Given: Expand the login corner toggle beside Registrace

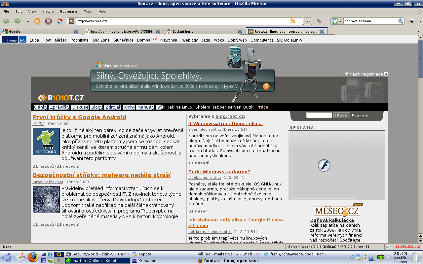Looking at the screenshot, I should coord(386,74).
